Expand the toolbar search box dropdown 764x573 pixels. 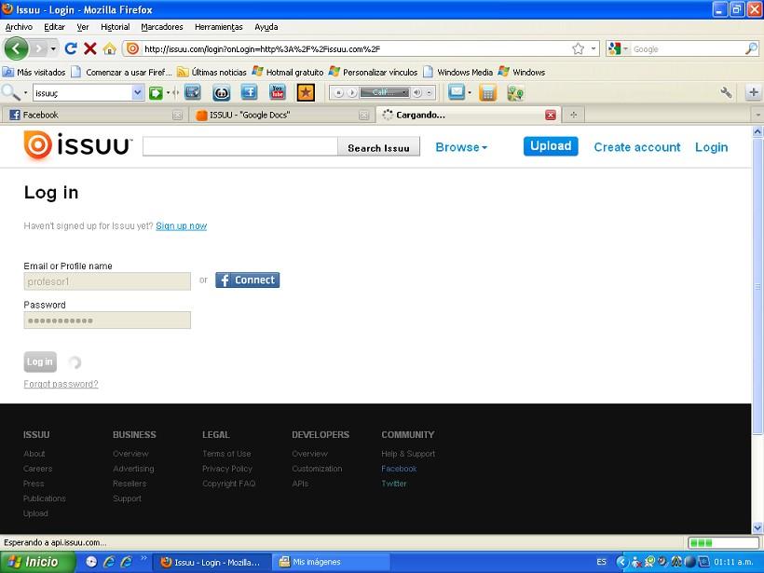(x=137, y=92)
